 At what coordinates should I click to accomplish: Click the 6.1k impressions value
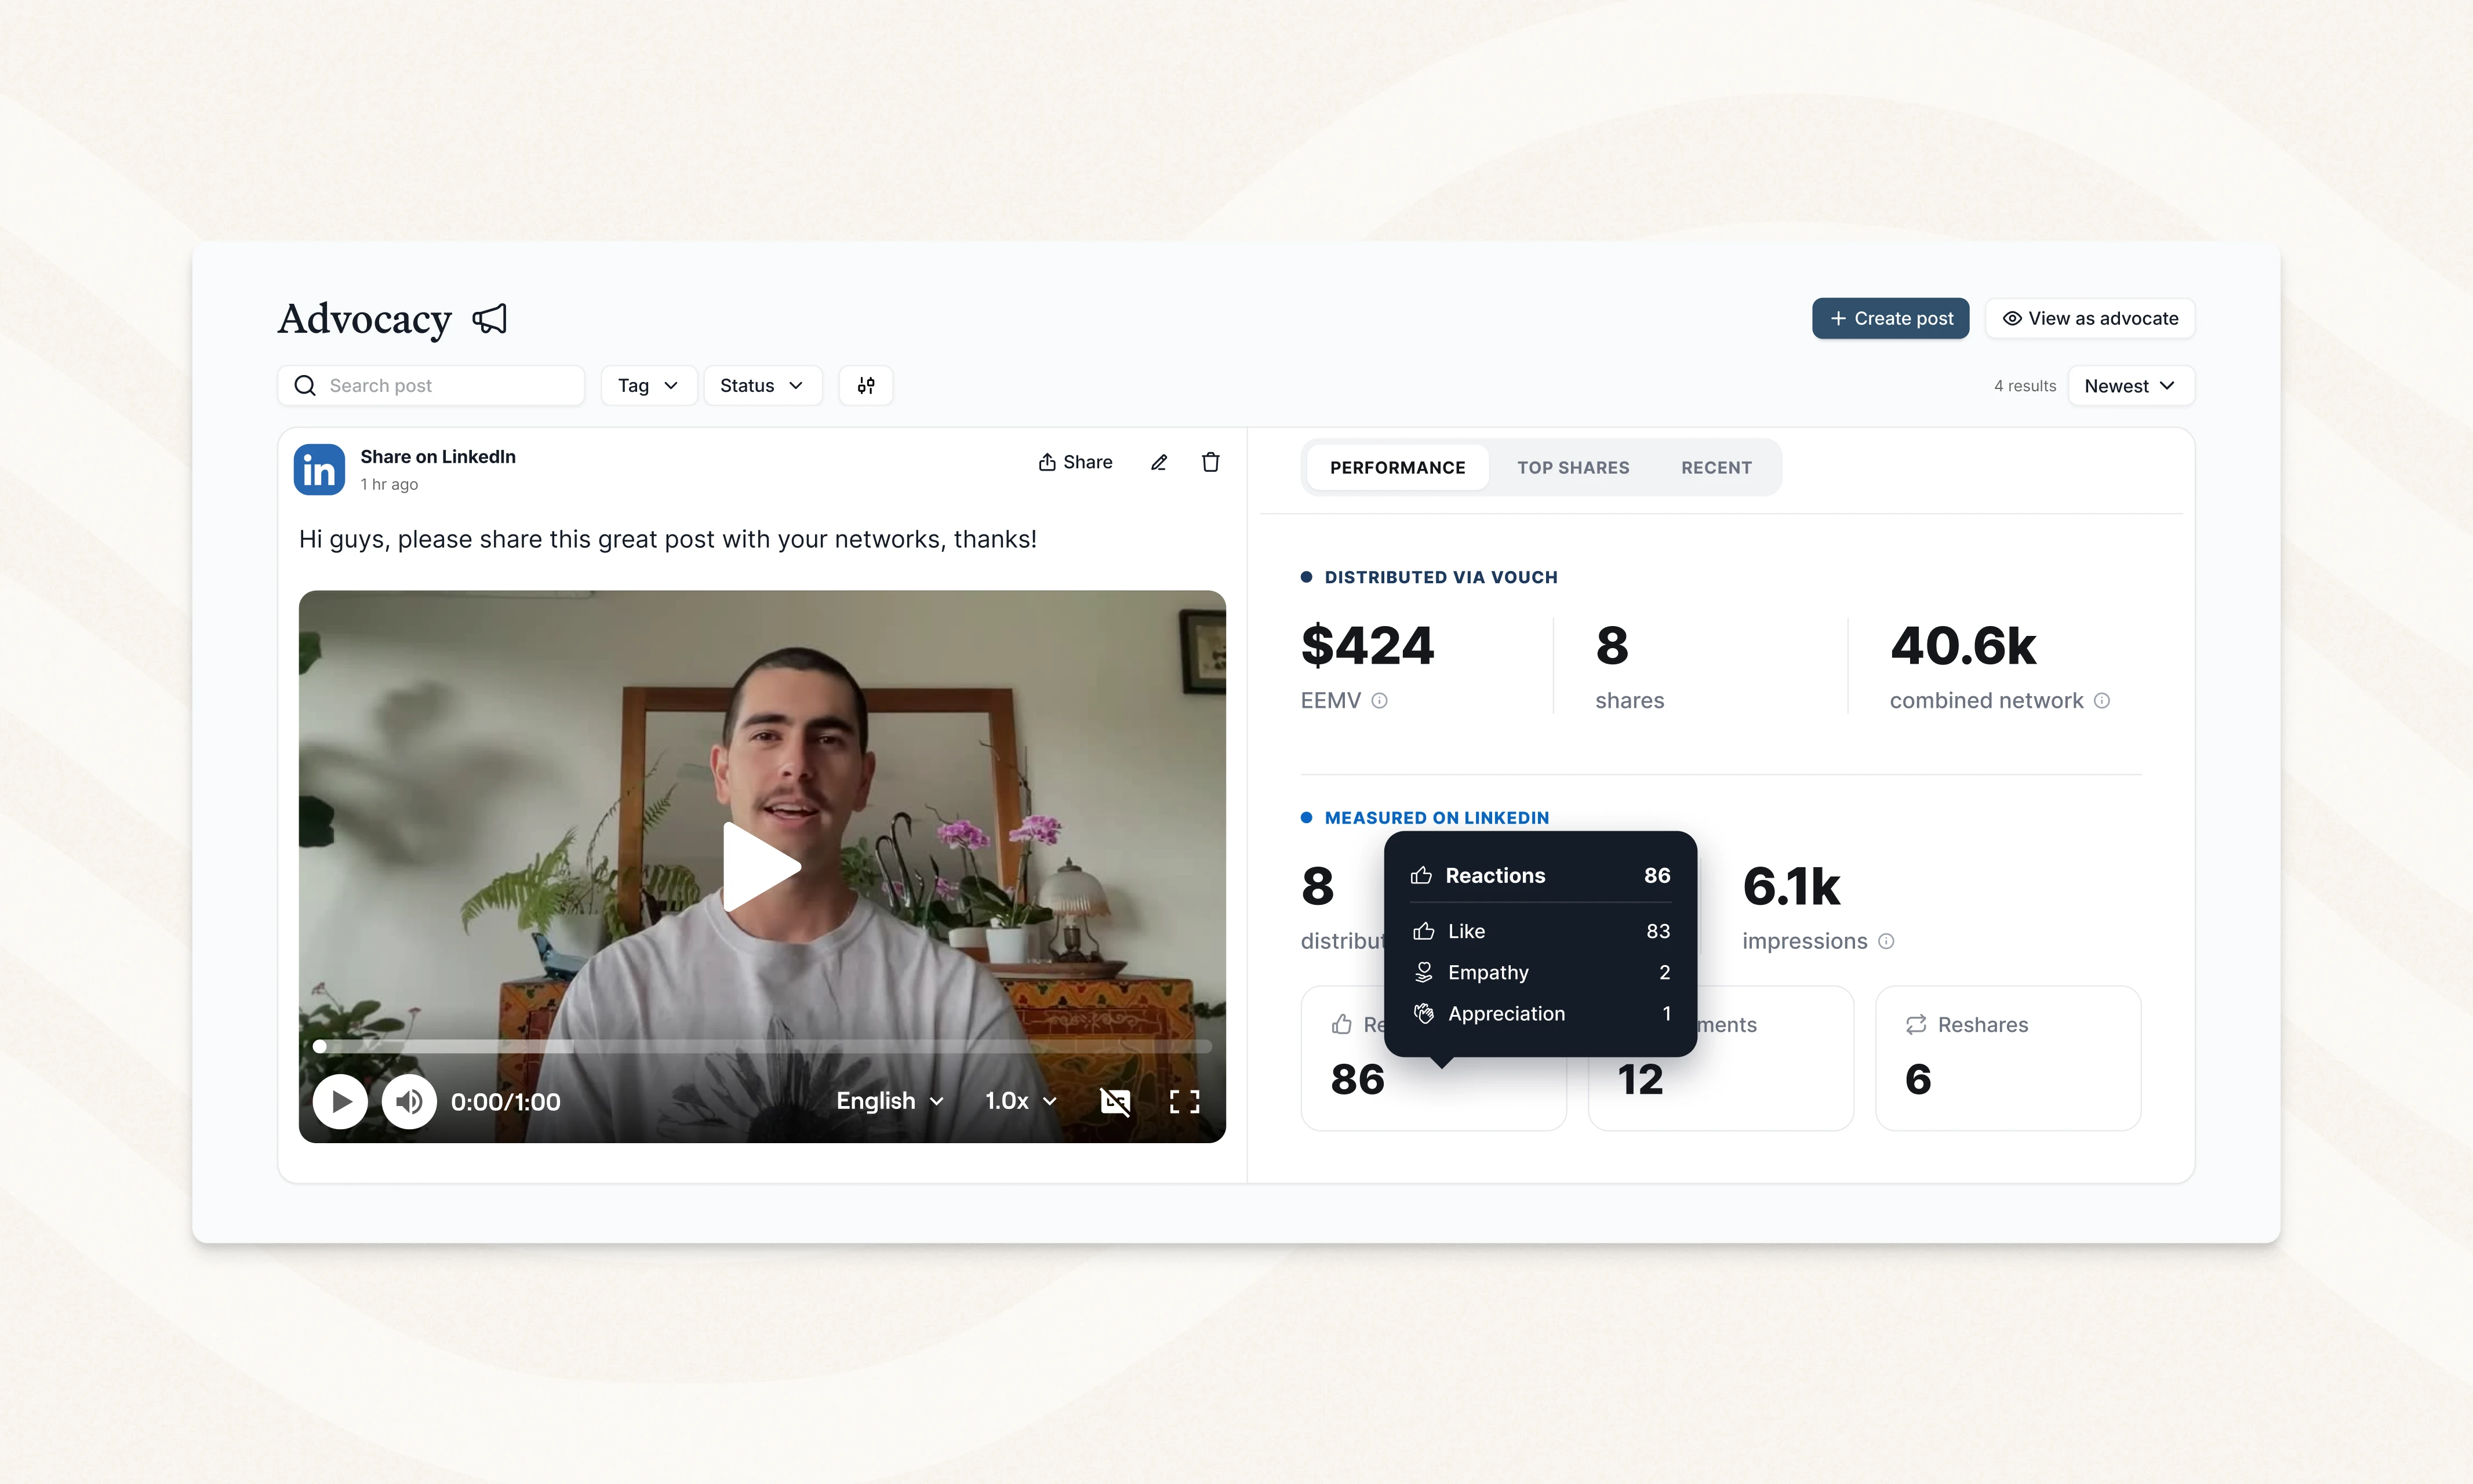(1791, 886)
